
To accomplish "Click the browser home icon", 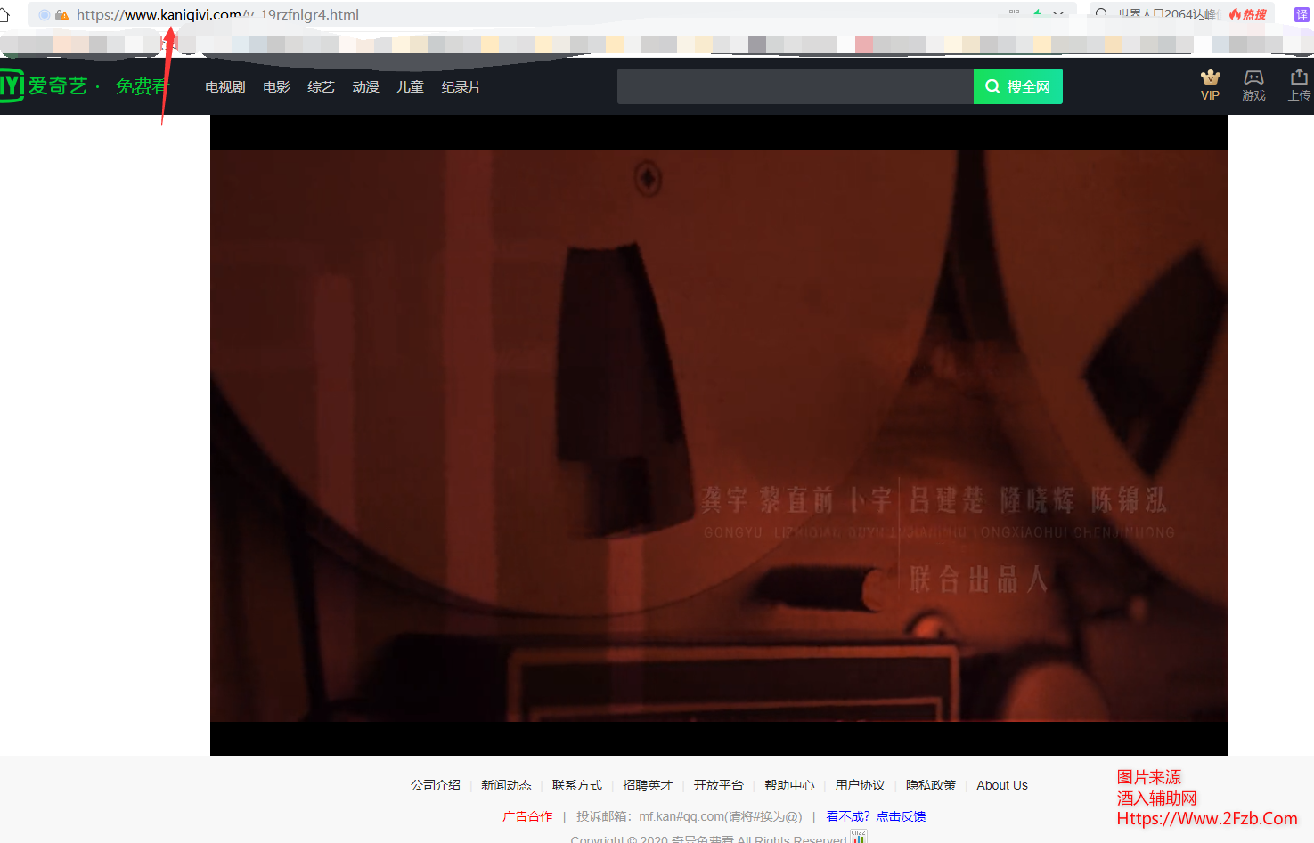I will click(x=4, y=14).
